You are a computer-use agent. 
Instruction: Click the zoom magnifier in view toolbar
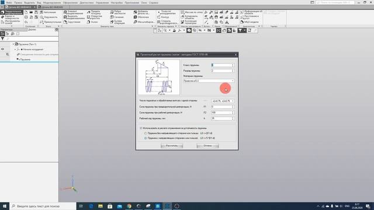pyautogui.click(x=165, y=30)
